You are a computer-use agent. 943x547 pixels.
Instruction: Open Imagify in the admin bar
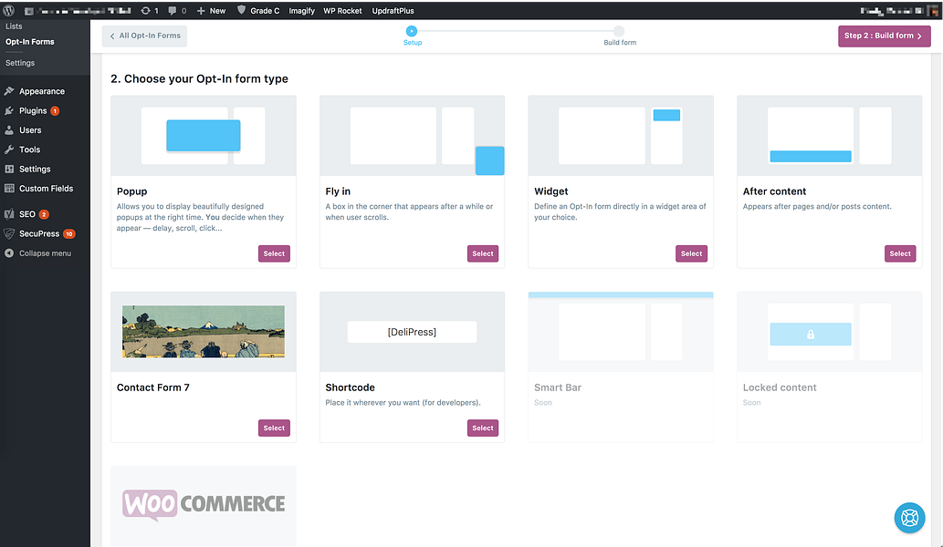pyautogui.click(x=301, y=11)
